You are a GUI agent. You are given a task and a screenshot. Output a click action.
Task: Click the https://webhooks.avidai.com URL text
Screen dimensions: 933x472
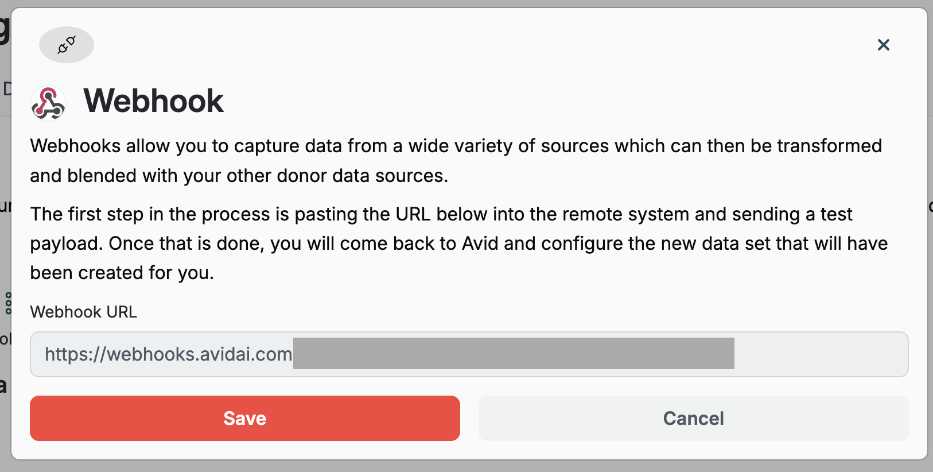pos(169,354)
